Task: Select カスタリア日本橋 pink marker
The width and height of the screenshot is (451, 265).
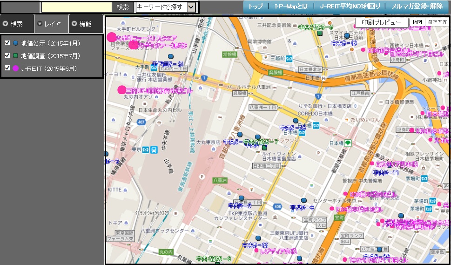Action: tap(372, 163)
